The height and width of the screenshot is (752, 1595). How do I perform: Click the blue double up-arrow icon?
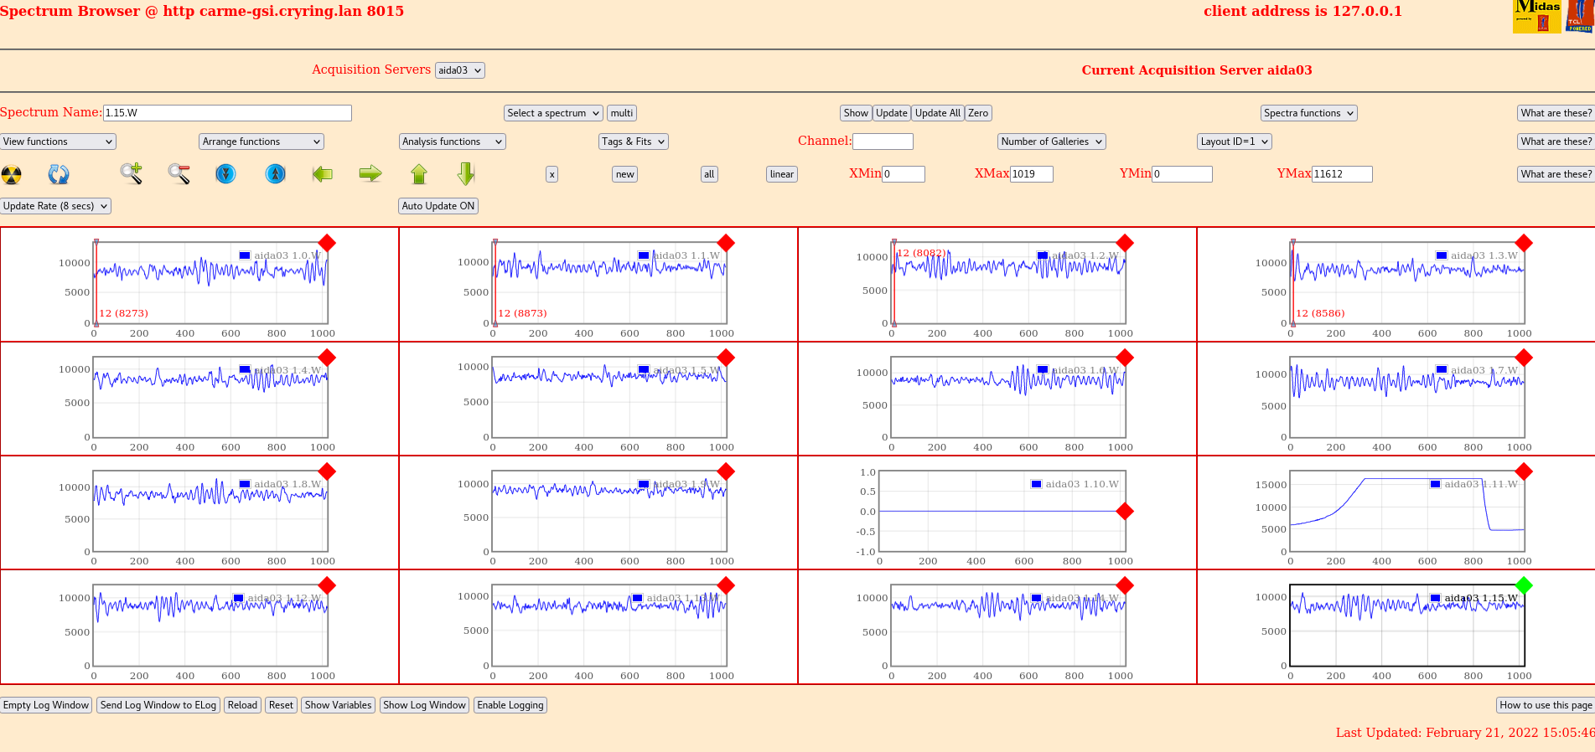click(275, 173)
